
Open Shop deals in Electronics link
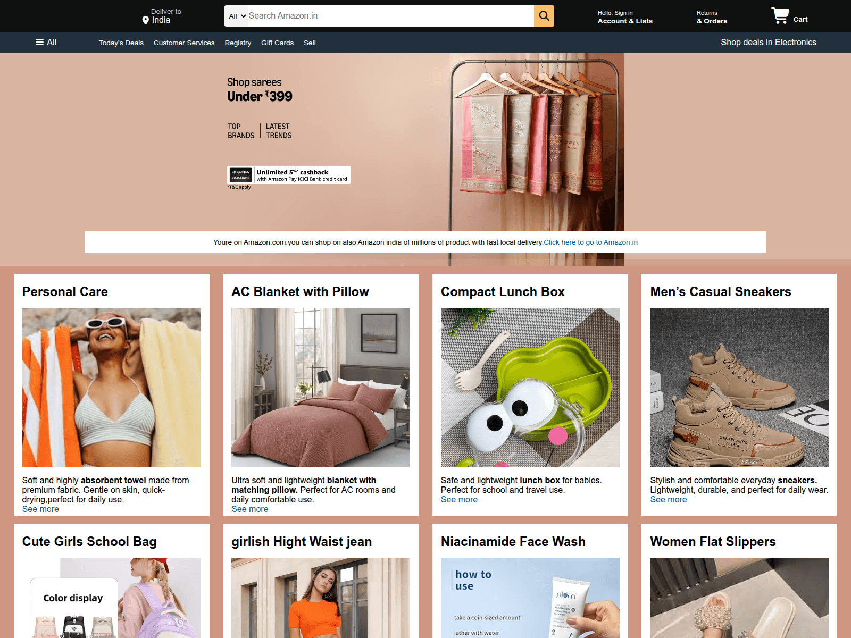(x=768, y=43)
